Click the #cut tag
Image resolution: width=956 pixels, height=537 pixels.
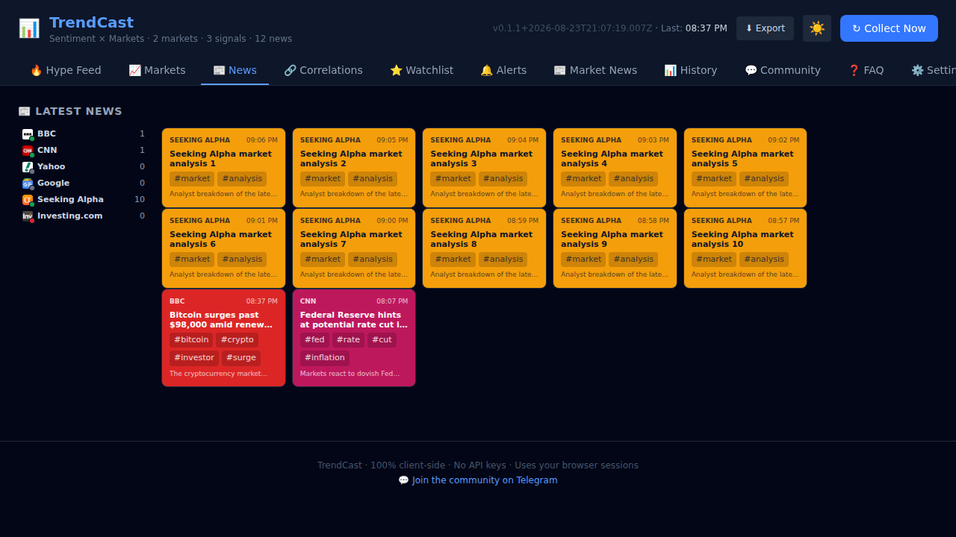(x=382, y=340)
